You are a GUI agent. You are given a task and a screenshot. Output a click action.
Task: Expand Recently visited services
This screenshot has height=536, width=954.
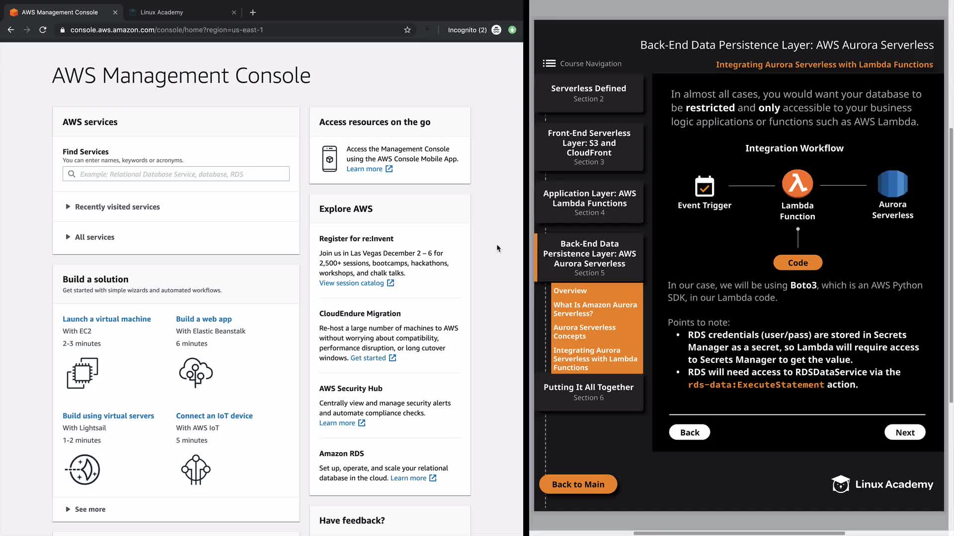(117, 207)
